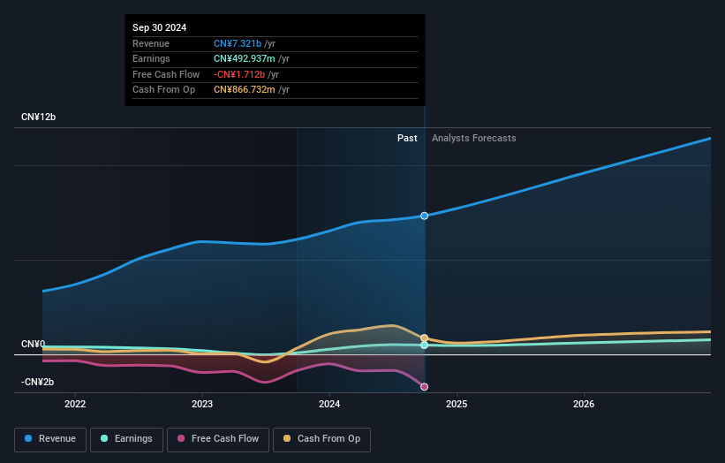Select the 2026 x-axis label
The image size is (725, 463).
point(584,404)
